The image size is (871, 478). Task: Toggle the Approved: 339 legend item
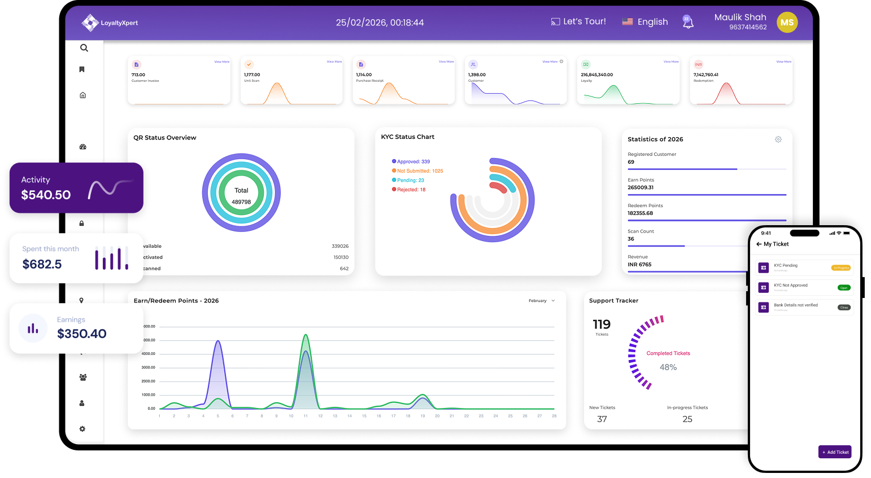tap(411, 161)
